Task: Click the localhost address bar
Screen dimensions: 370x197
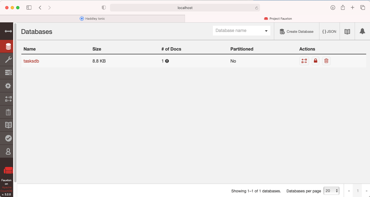Action: (x=185, y=8)
